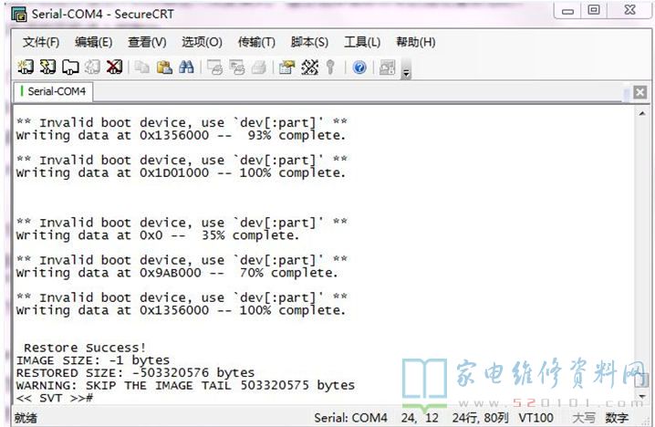Click the Quick Connect toolbar icon

(x=47, y=68)
